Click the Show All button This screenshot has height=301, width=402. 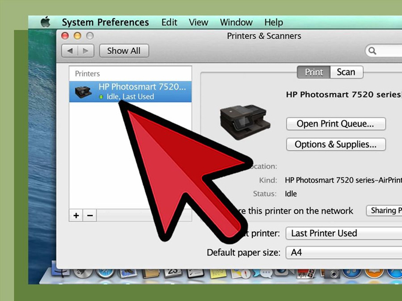click(124, 51)
